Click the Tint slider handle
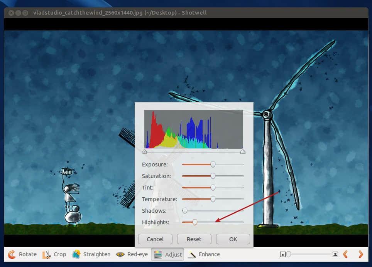The width and height of the screenshot is (372, 267). (x=213, y=188)
